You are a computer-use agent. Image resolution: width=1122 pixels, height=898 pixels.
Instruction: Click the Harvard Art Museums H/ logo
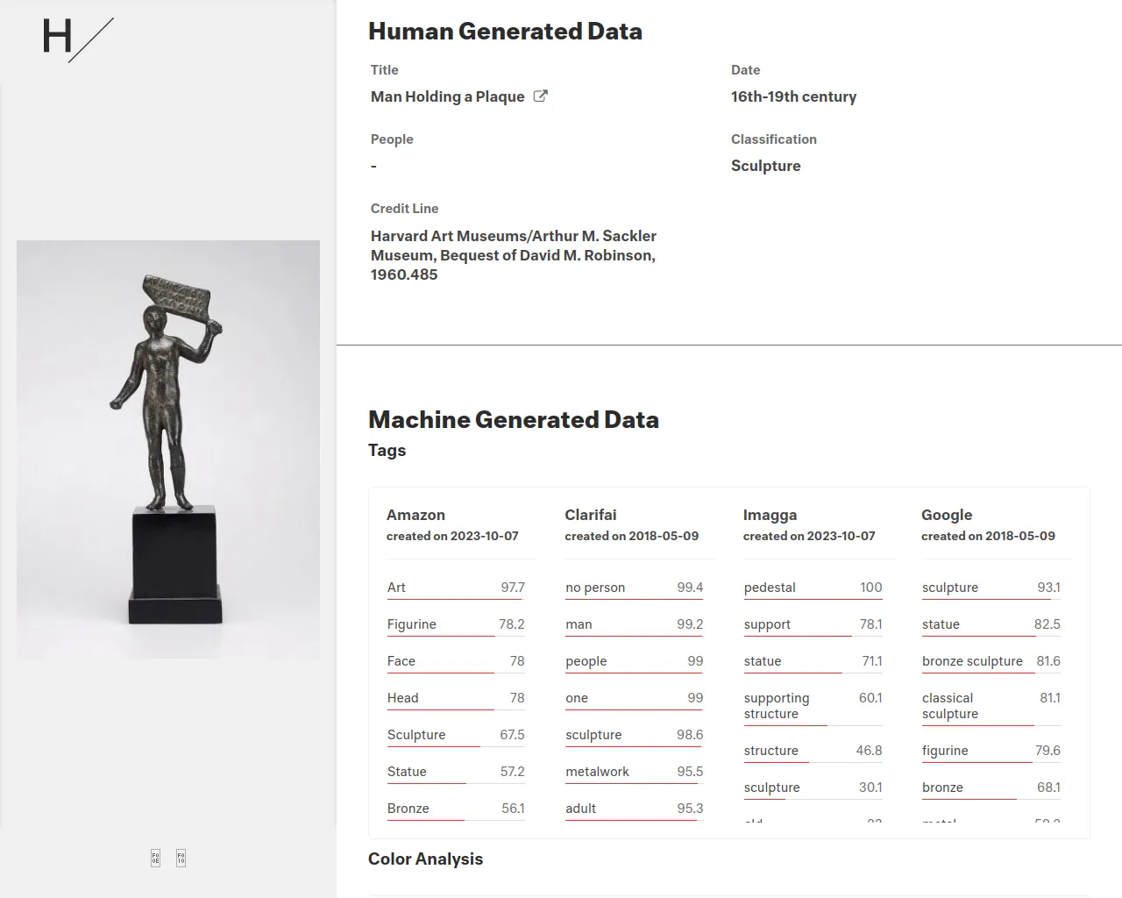click(x=77, y=39)
